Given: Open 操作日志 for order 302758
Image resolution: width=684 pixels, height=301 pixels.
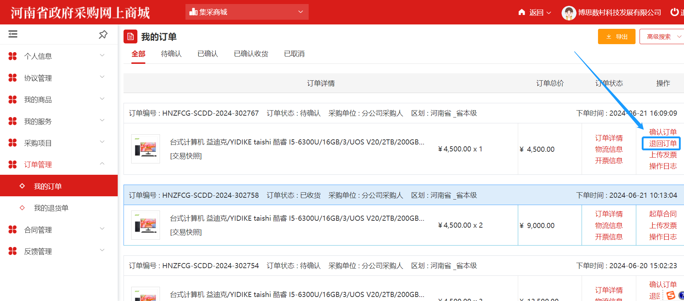Looking at the screenshot, I should pos(663,237).
